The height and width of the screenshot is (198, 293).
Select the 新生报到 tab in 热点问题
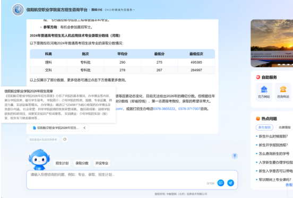264,127
